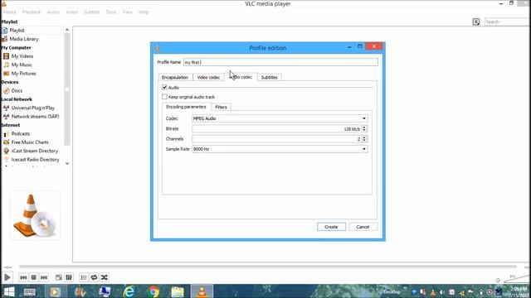531x298 pixels.
Task: Open the Windows Start button
Action: 8,291
